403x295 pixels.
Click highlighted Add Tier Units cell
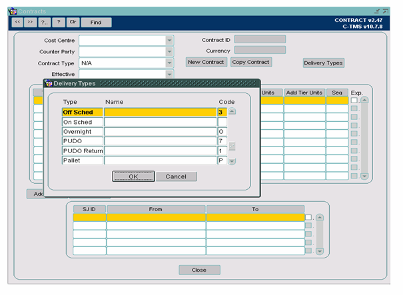coord(304,100)
